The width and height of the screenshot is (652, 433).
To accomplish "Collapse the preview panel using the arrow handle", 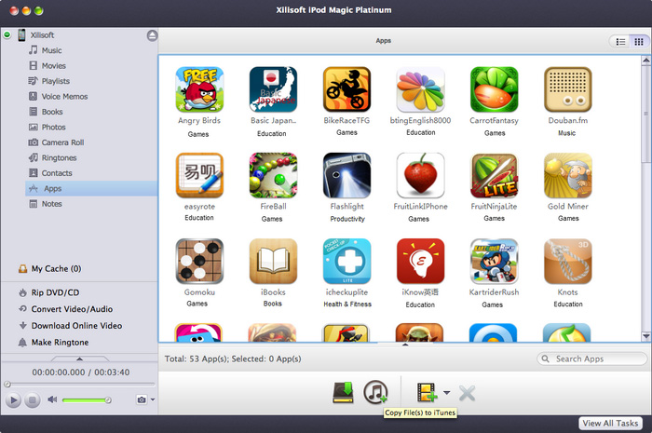I will coord(79,358).
